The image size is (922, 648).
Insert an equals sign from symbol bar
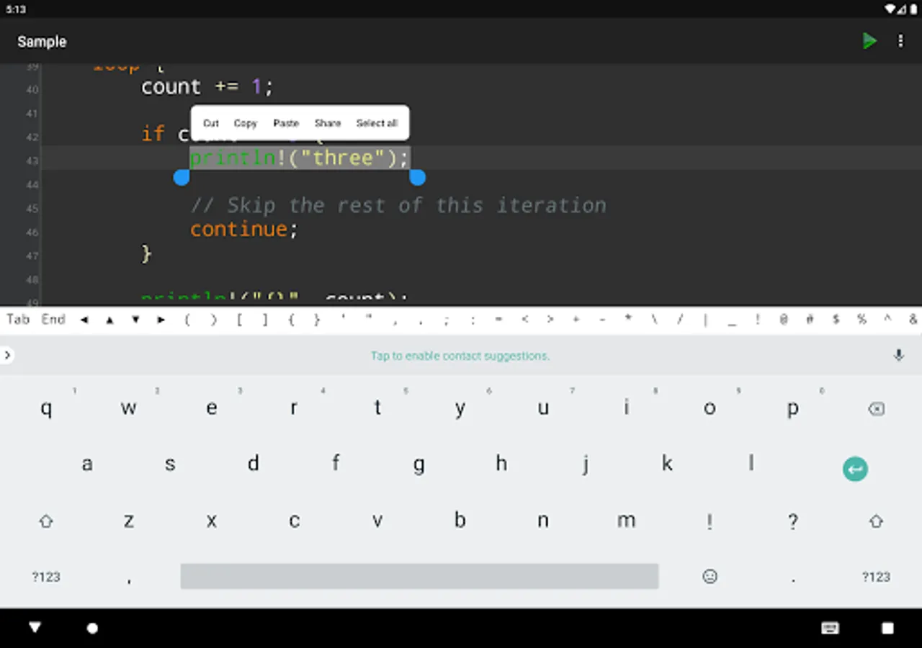(x=498, y=320)
